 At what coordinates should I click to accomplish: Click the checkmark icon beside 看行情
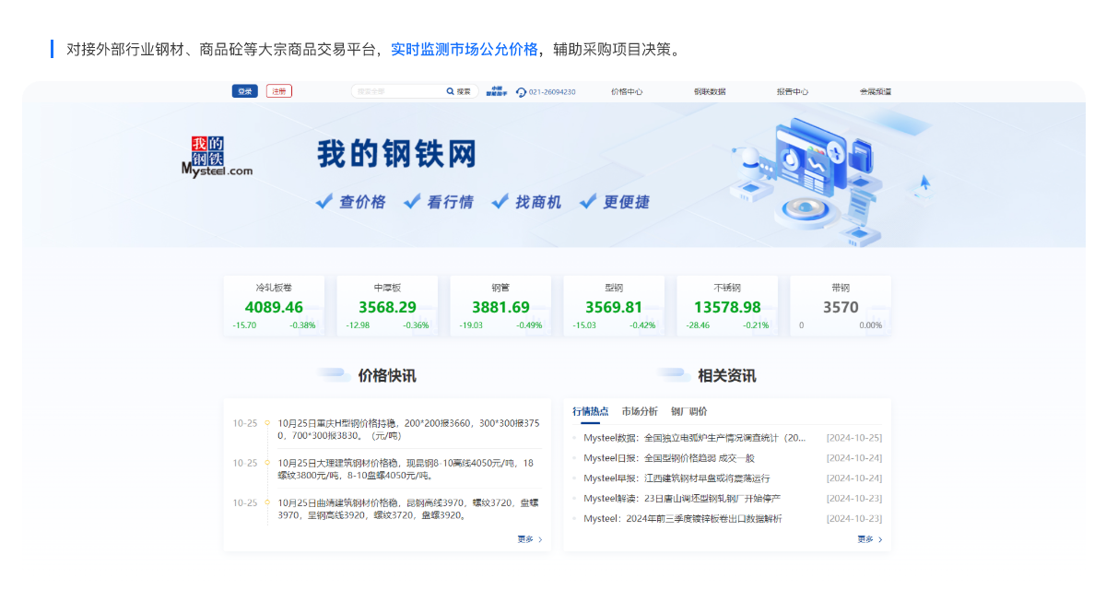point(412,201)
